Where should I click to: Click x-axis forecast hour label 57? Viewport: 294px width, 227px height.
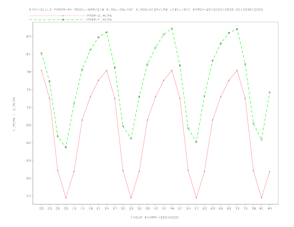196,208
